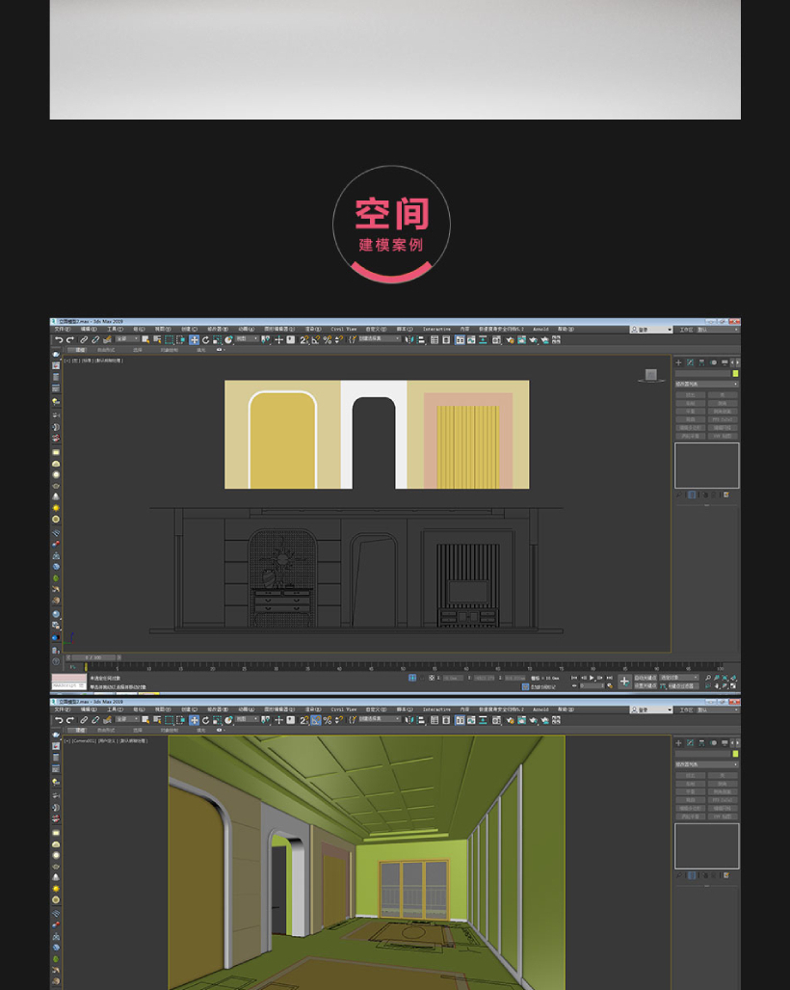Viewport: 790px width, 990px height.
Task: Open the named selection sets dropdown
Action: (x=377, y=339)
